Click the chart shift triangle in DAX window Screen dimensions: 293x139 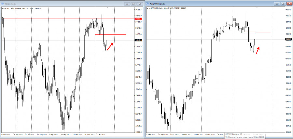108,8
